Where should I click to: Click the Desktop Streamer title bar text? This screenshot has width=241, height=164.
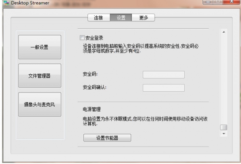pyautogui.click(x=30, y=3)
